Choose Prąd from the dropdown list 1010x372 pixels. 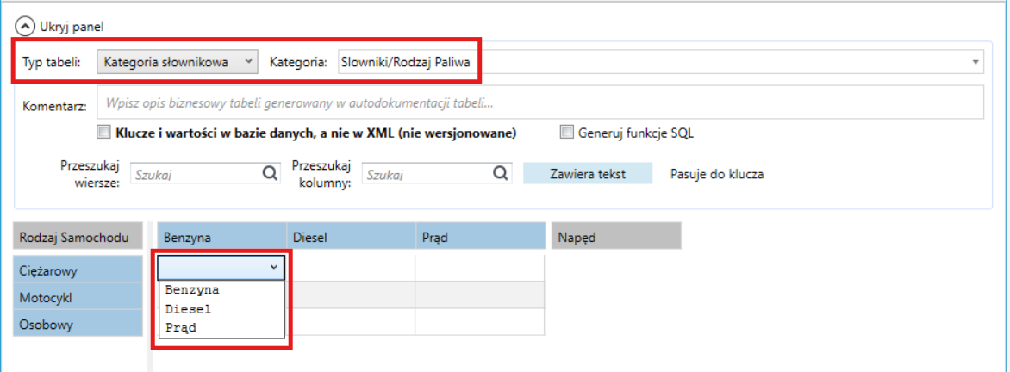(221, 328)
